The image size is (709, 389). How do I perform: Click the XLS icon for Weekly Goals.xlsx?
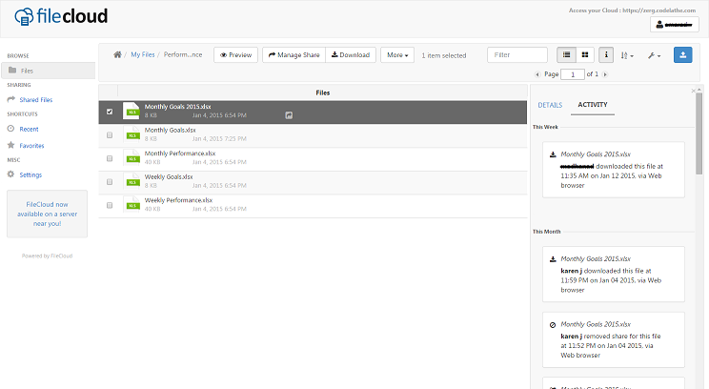coord(132,181)
